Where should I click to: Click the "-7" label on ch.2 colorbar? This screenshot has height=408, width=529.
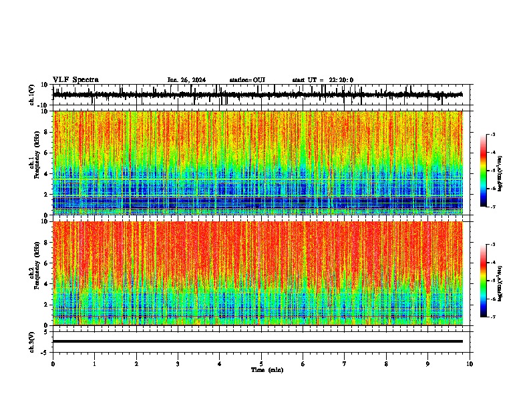tap(493, 317)
